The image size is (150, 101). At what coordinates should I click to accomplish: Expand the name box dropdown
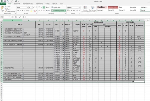(10, 17)
